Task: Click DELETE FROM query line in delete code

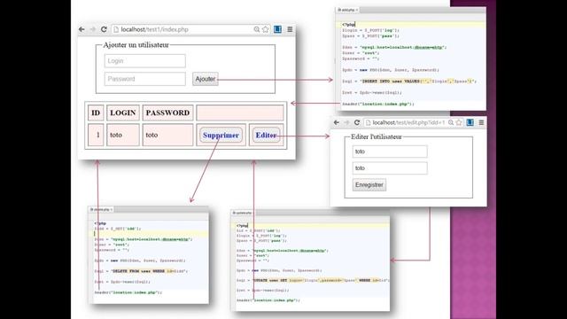Action: [140, 271]
